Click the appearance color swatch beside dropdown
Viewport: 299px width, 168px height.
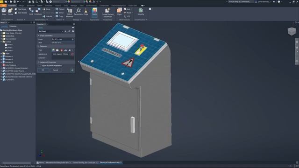click(x=72, y=54)
